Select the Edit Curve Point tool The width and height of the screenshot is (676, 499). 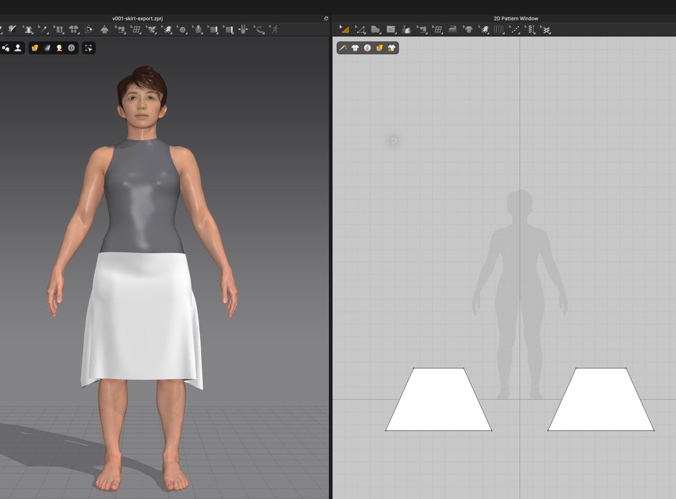click(360, 29)
